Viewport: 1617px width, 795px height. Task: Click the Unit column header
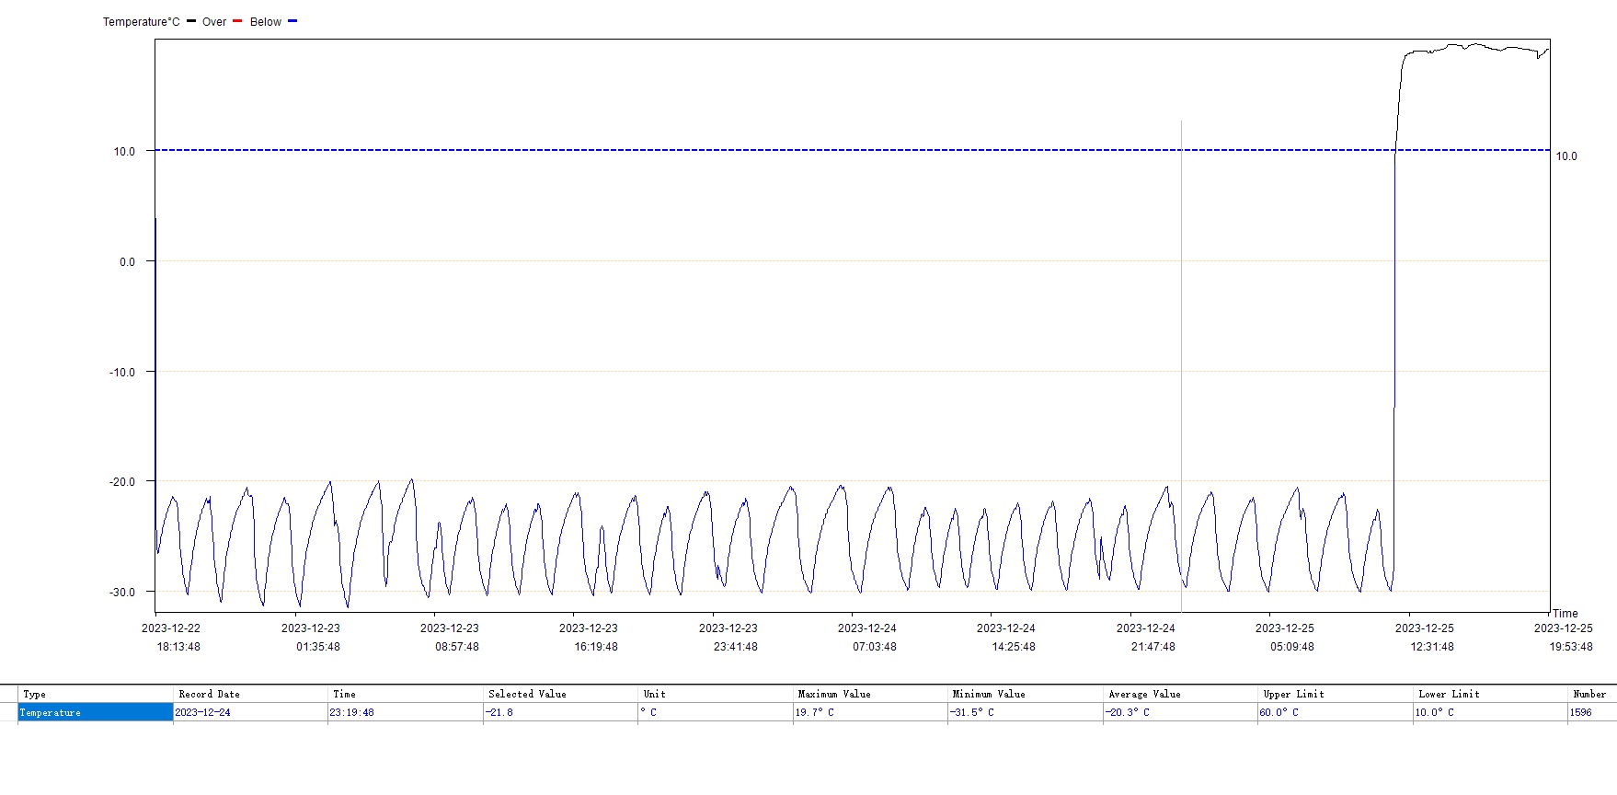(716, 694)
